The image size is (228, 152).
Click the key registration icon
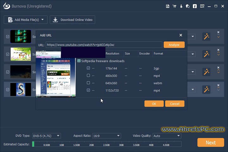(x=181, y=6)
